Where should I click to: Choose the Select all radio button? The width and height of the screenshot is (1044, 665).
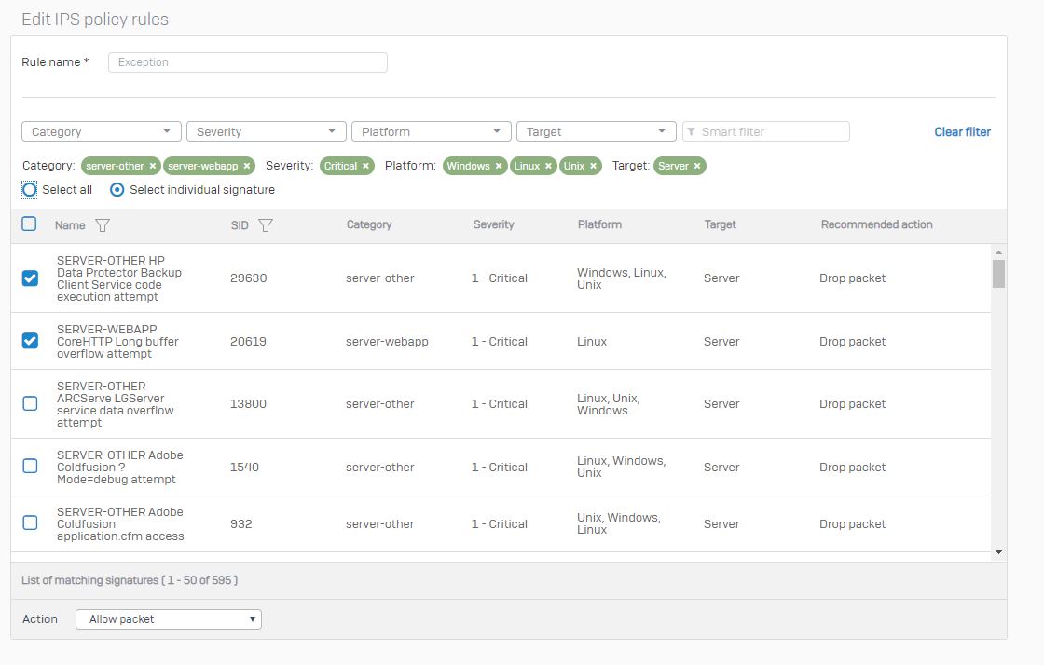[30, 190]
